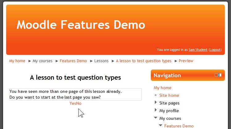Viewport: 231px width, 129px height.
Task: Open Sam Student profile link
Action: click(x=198, y=50)
